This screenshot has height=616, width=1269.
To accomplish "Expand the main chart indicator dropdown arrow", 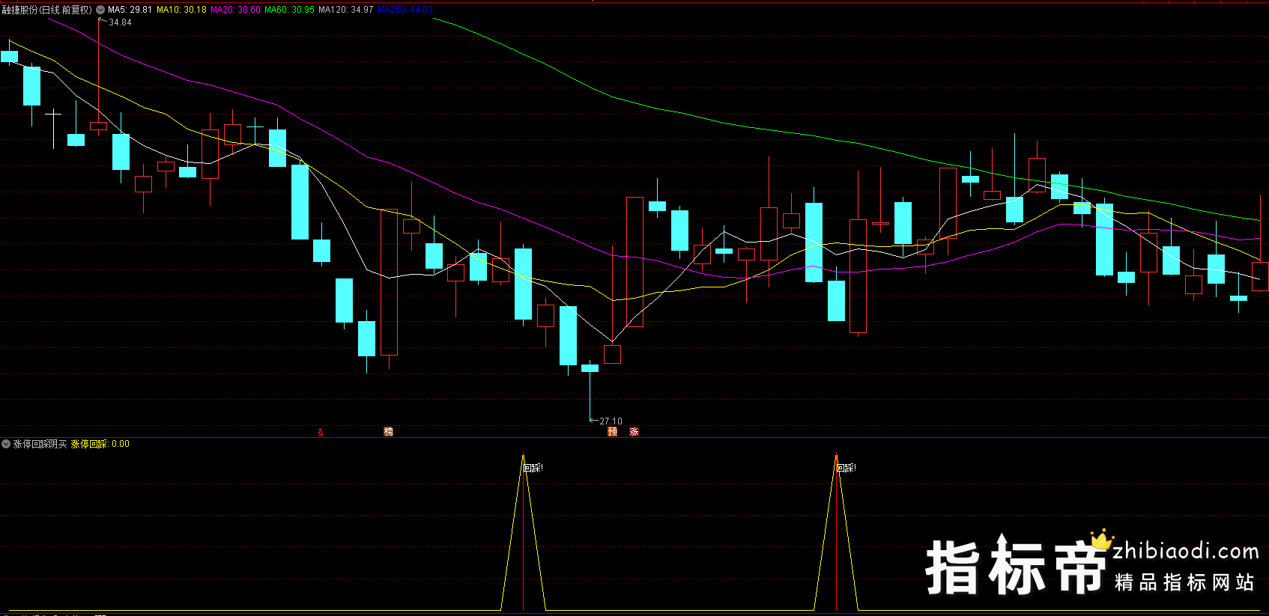I will (x=100, y=10).
